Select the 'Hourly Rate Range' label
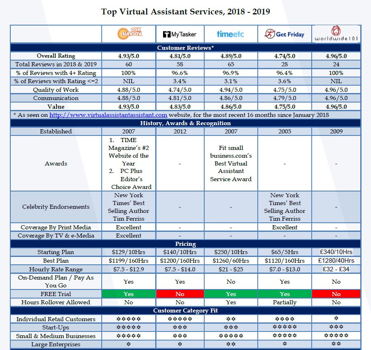This screenshot has height=350, width=371. 56,269
